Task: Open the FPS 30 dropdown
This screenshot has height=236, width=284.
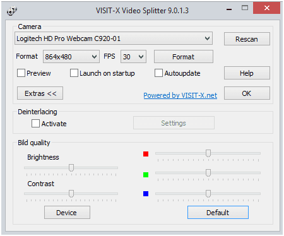Action: (x=133, y=57)
